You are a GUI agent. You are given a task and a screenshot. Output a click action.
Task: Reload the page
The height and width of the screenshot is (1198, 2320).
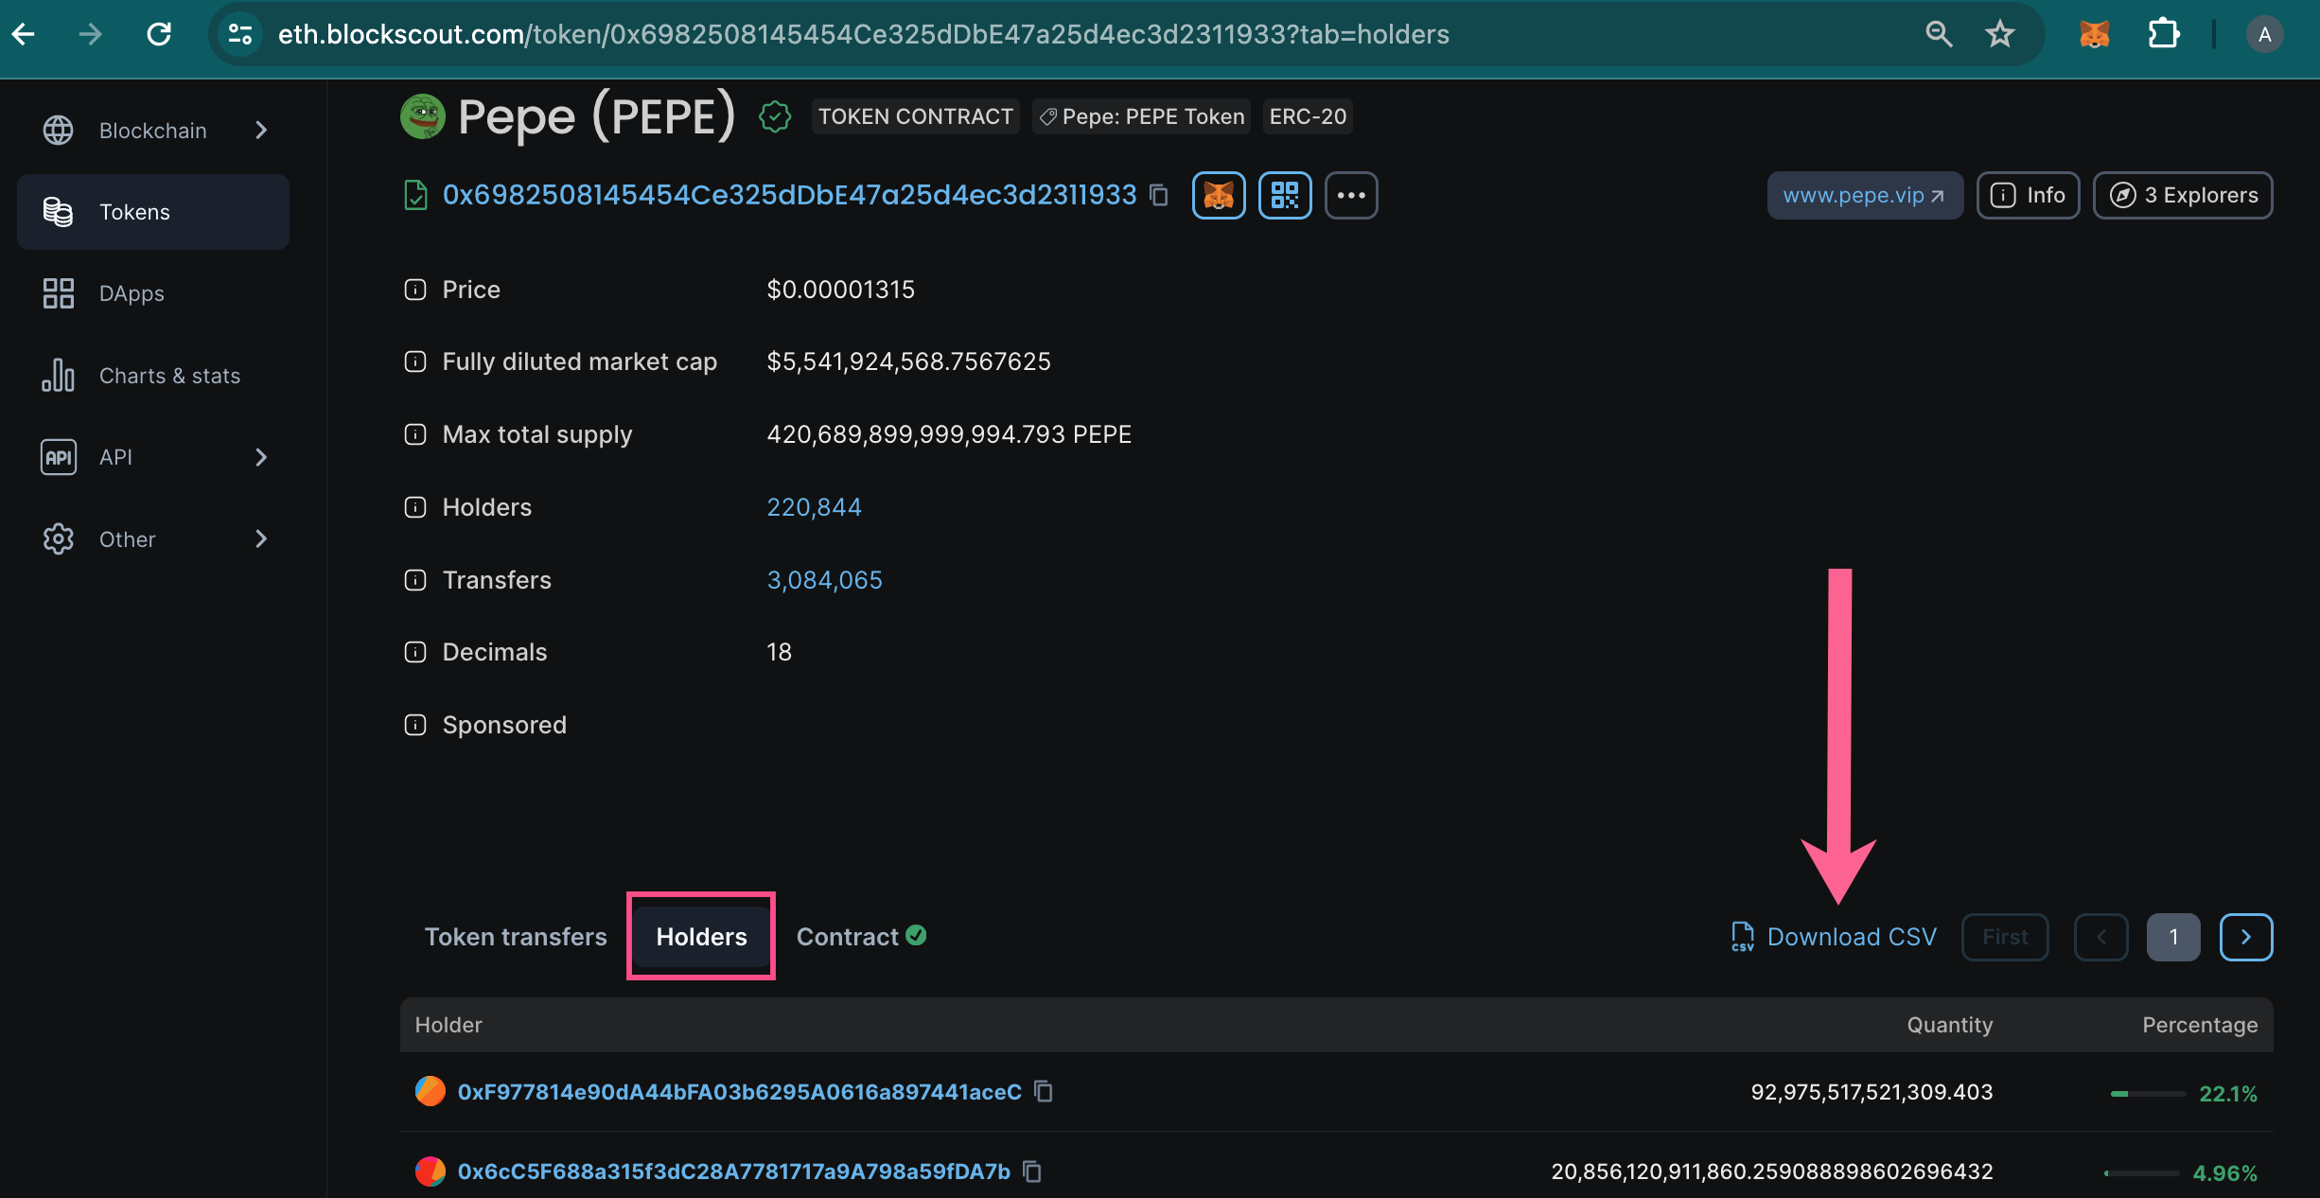tap(159, 35)
